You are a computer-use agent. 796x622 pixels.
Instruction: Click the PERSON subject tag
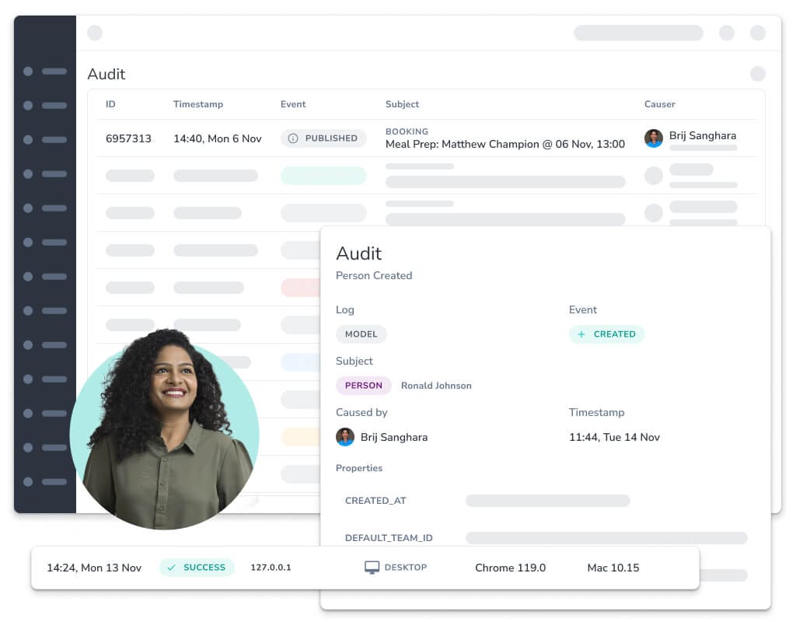[x=363, y=386]
